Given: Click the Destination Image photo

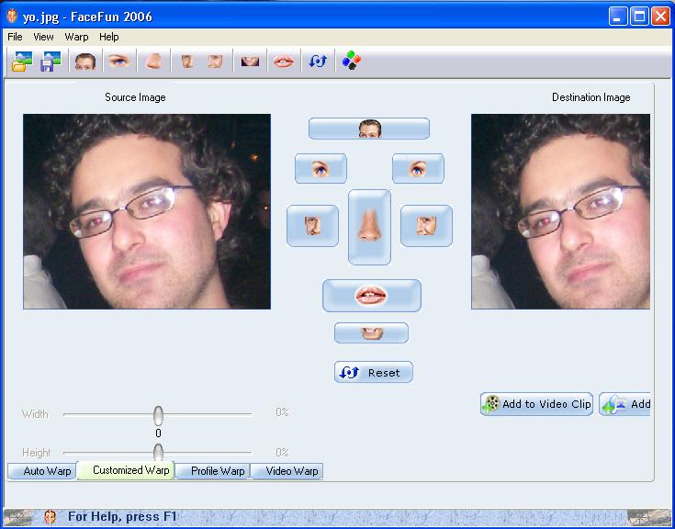Looking at the screenshot, I should 560,211.
